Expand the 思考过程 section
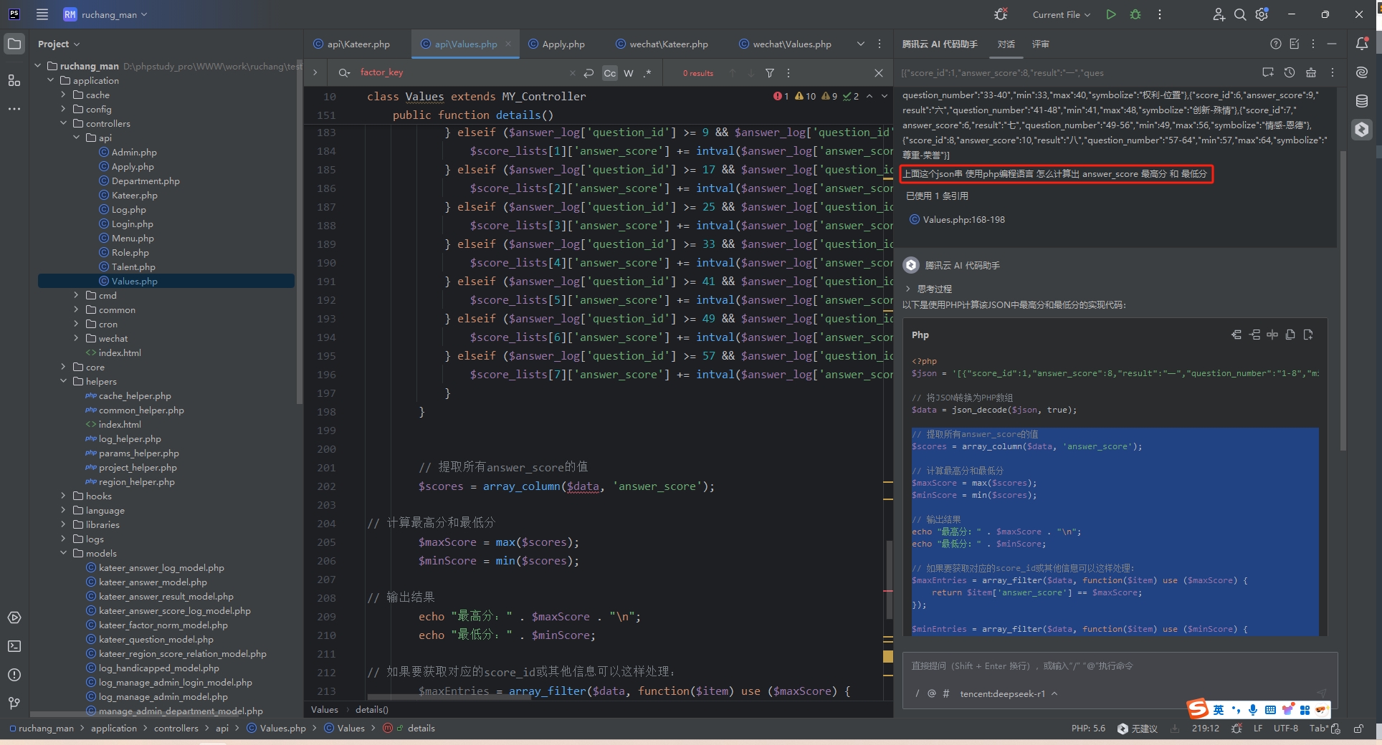 pos(929,289)
